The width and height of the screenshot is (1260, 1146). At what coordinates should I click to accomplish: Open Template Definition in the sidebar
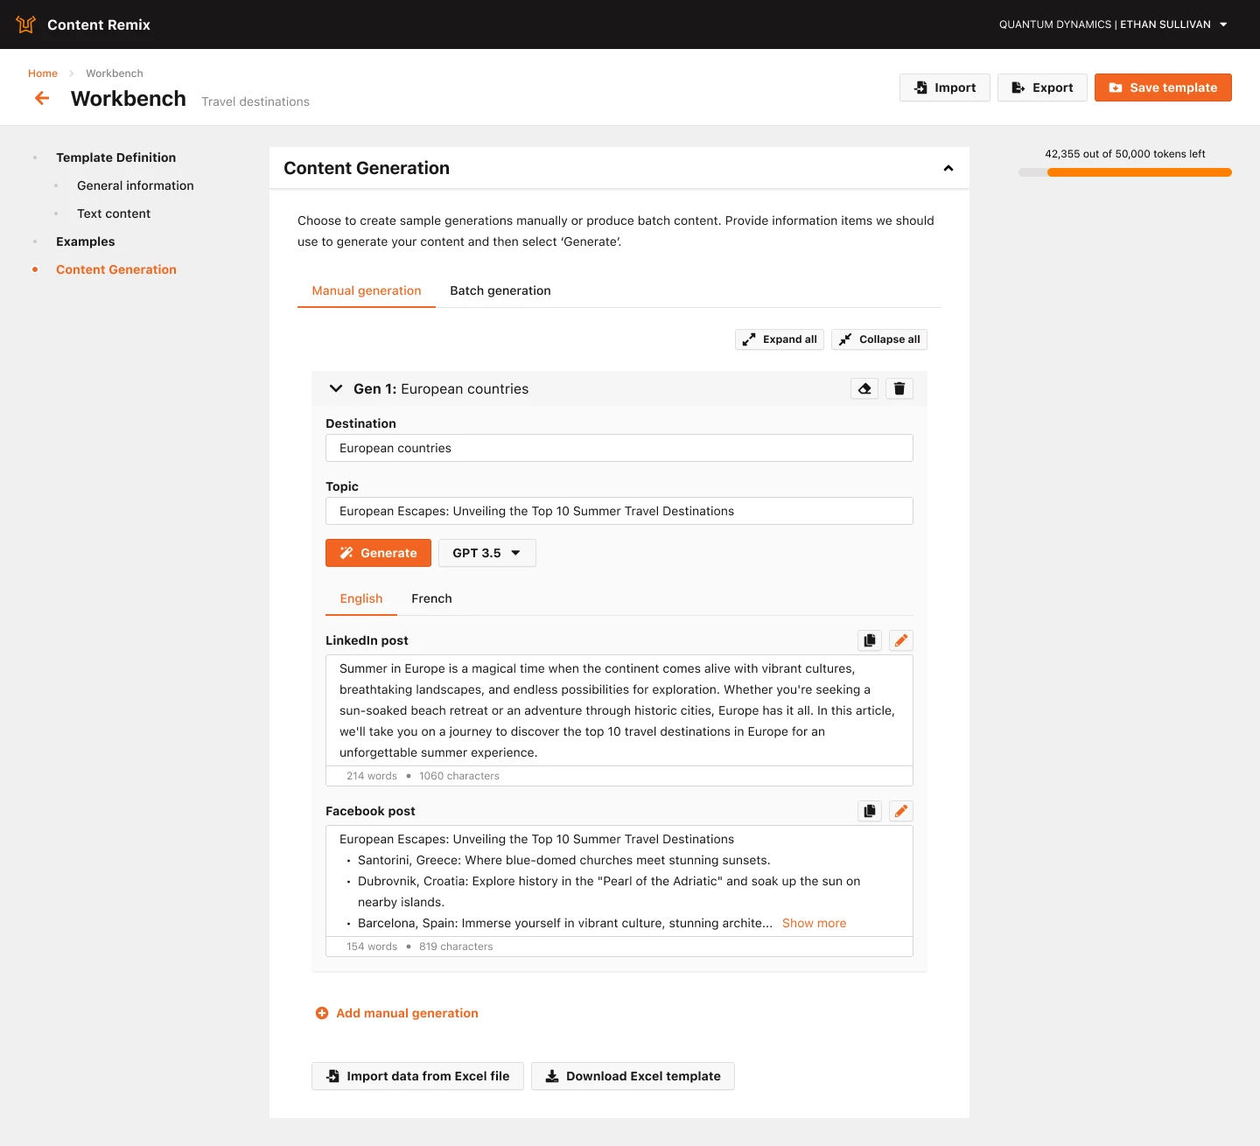(115, 157)
